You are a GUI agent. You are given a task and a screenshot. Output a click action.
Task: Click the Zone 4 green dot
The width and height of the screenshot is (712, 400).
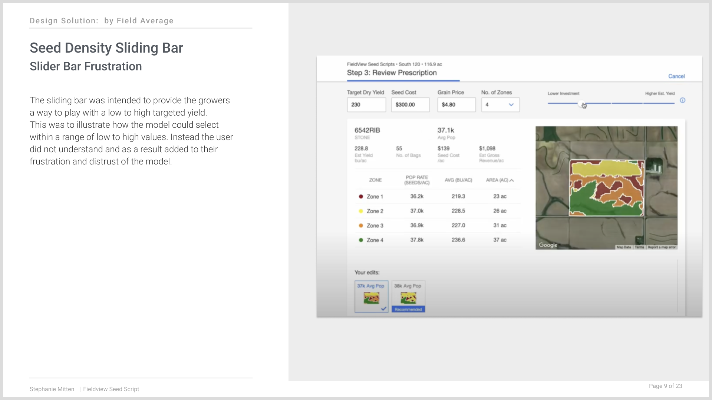pos(361,240)
